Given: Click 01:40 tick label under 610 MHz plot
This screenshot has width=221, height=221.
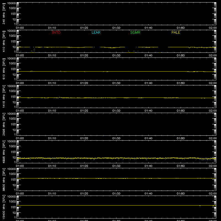Looking at the screenshot, I should click(148, 83).
